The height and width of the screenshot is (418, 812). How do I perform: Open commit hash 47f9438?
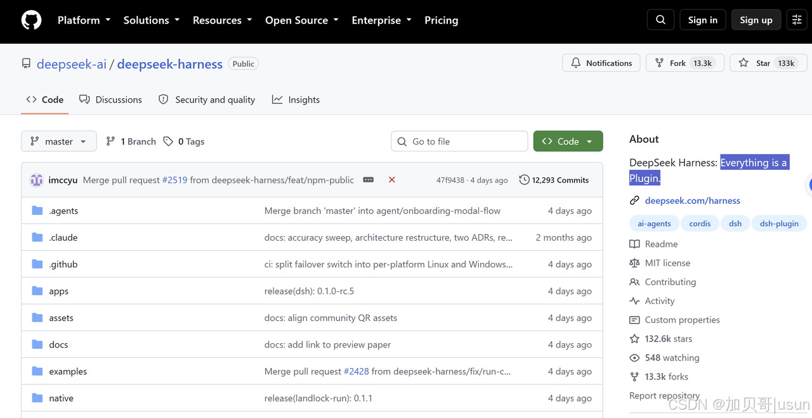tap(450, 180)
